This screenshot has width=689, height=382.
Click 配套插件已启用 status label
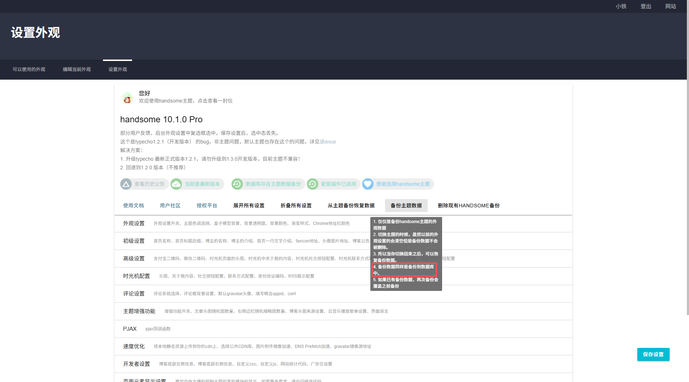(339, 184)
